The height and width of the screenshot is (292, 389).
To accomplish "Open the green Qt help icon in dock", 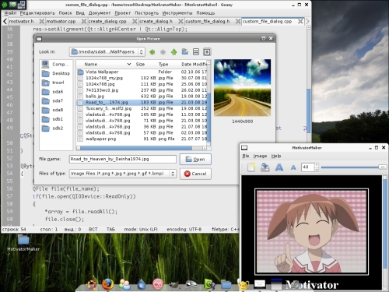I will click(x=209, y=284).
